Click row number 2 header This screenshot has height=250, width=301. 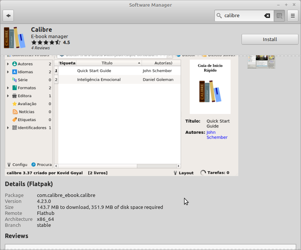pos(56,80)
